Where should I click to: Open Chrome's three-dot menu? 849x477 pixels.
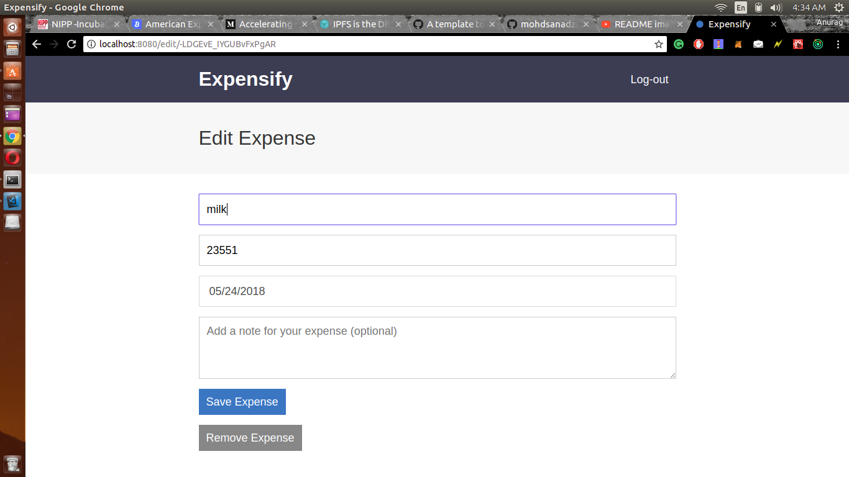click(x=838, y=44)
